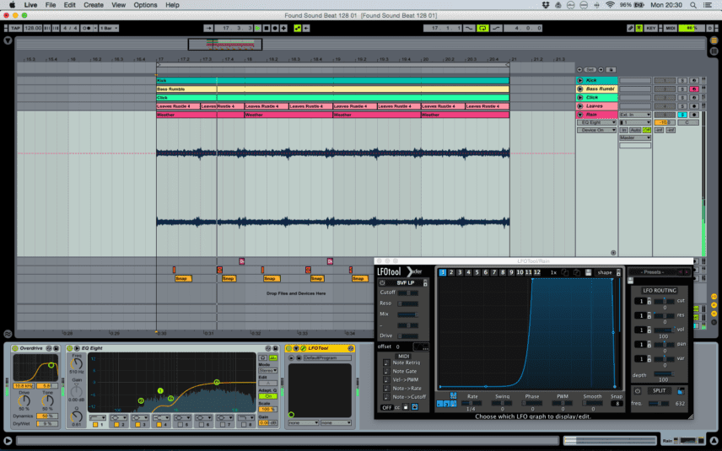Open the File menu
This screenshot has height=451, width=722.
click(51, 5)
